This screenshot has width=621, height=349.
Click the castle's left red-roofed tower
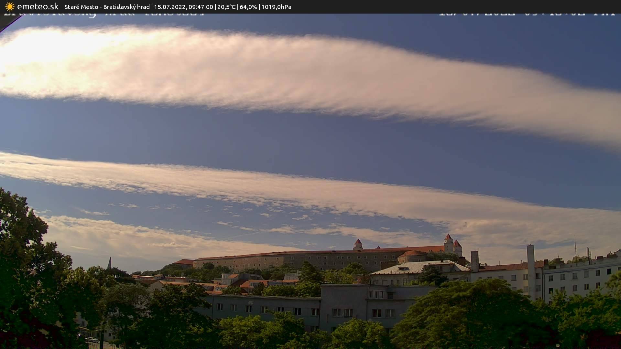point(358,245)
